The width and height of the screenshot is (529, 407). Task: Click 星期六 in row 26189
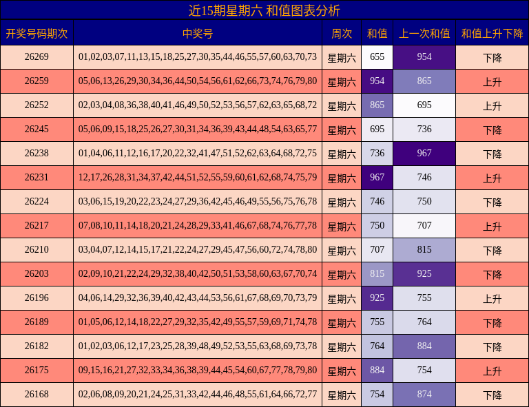(x=342, y=323)
